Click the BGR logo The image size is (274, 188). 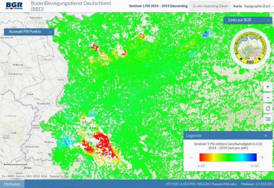click(14, 6)
